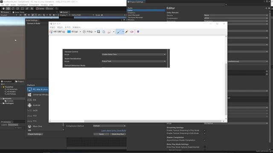Toggle Enable Texture Streaming In Play Mode
This screenshot has width=273, height=153.
click(x=205, y=130)
